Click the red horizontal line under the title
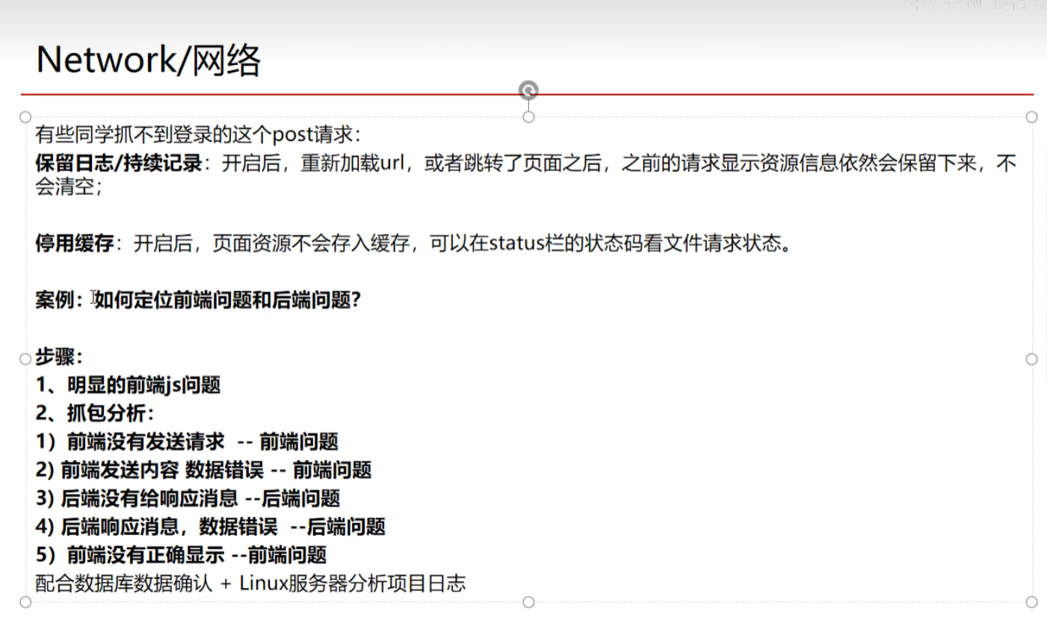 [x=299, y=95]
